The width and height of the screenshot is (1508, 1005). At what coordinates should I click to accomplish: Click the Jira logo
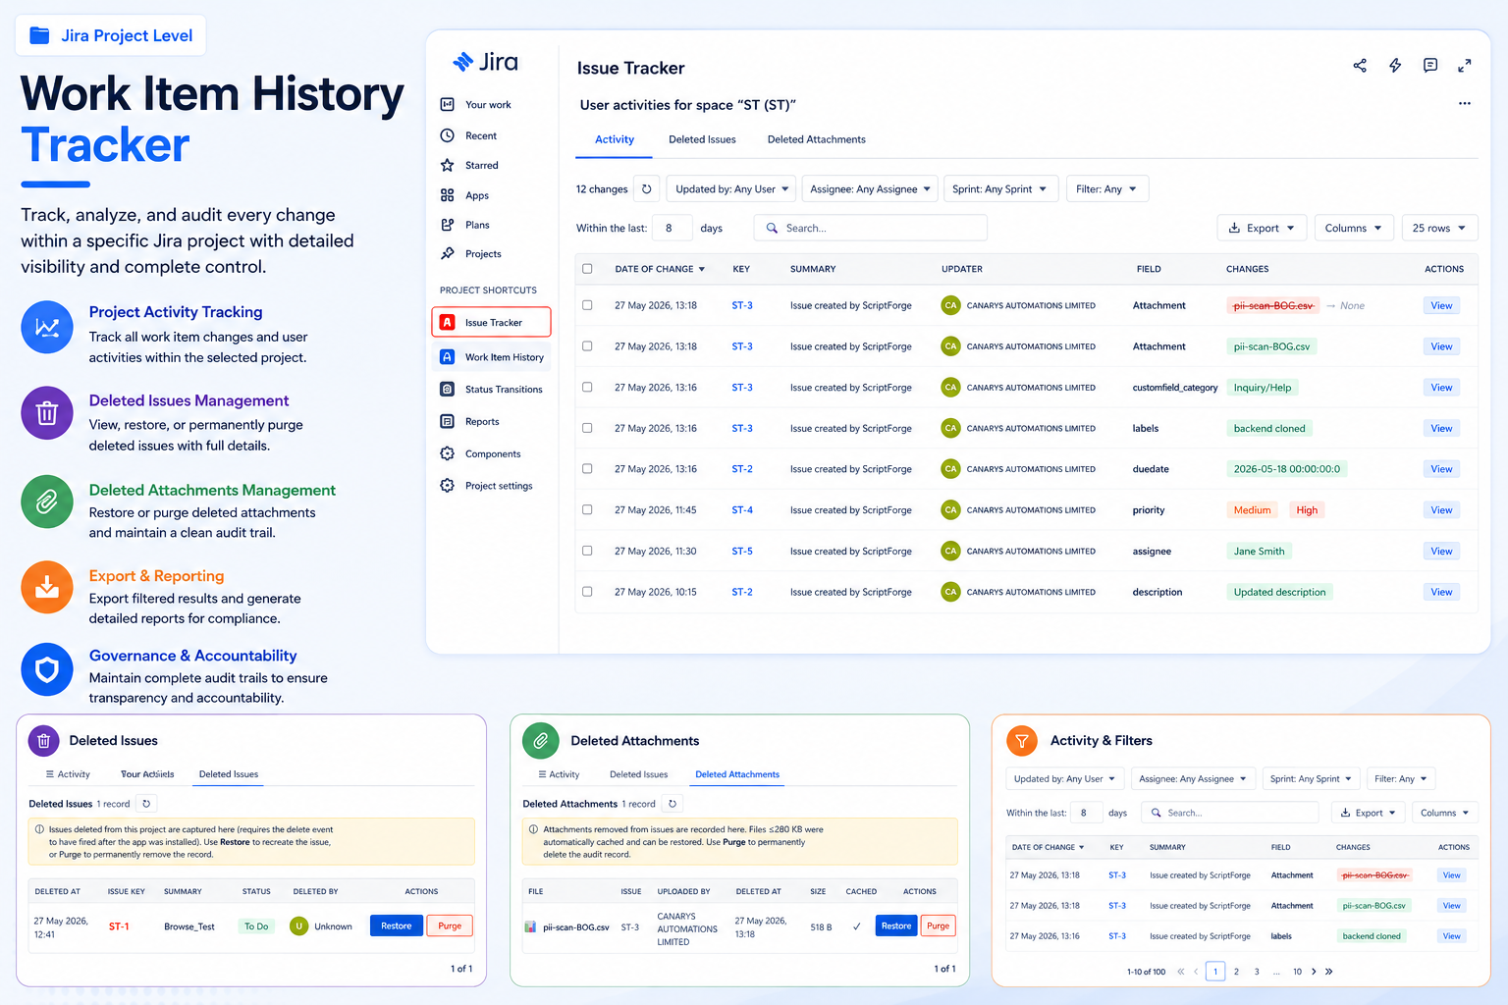(485, 62)
